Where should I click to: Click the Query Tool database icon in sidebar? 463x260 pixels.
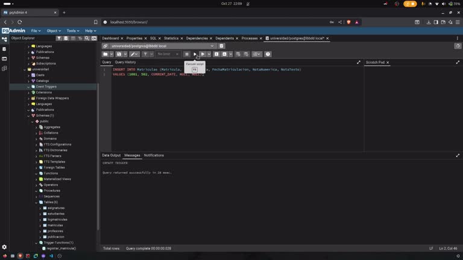tap(4, 49)
